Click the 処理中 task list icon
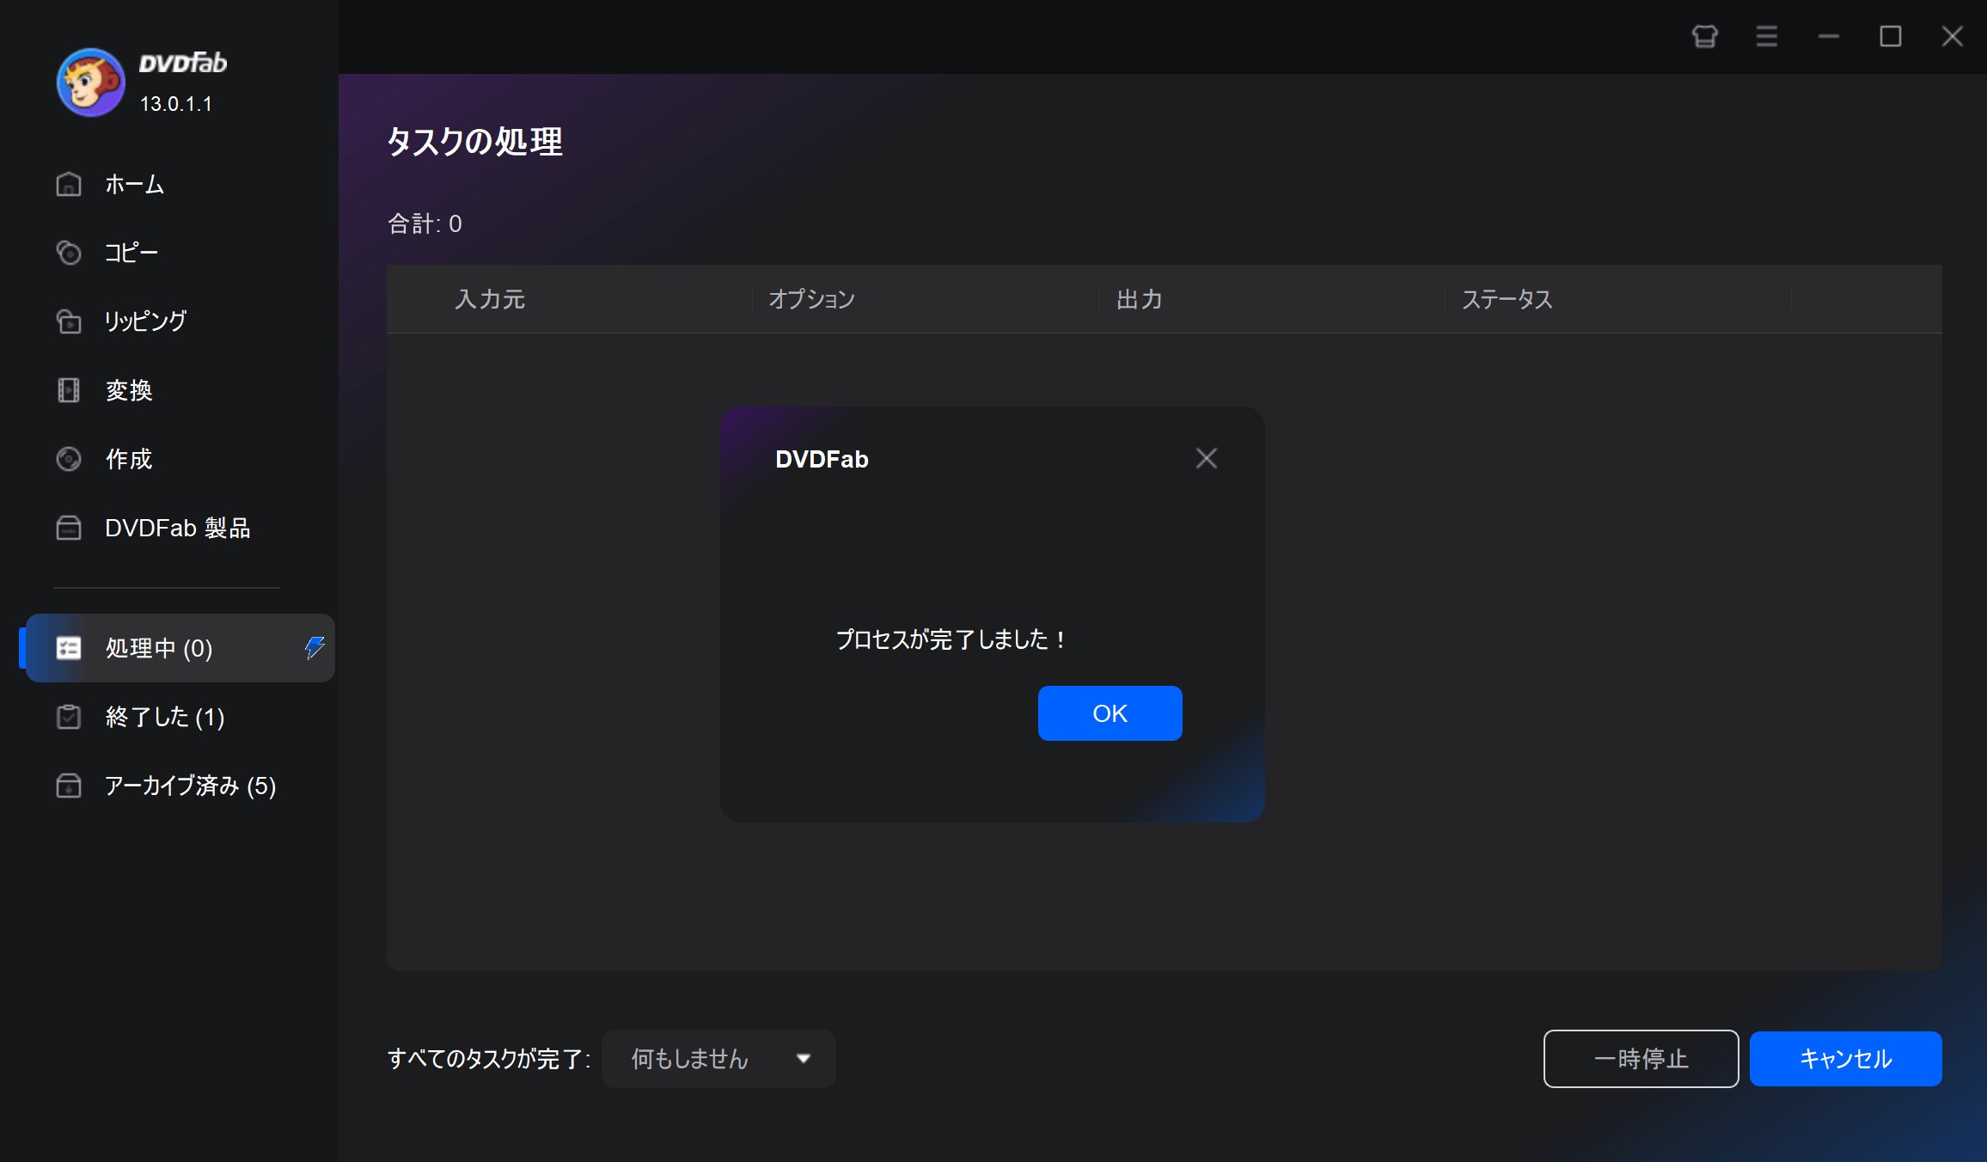The image size is (1987, 1162). point(69,648)
